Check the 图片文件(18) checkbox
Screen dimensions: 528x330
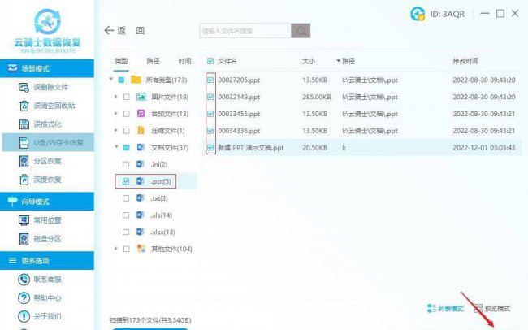[127, 97]
